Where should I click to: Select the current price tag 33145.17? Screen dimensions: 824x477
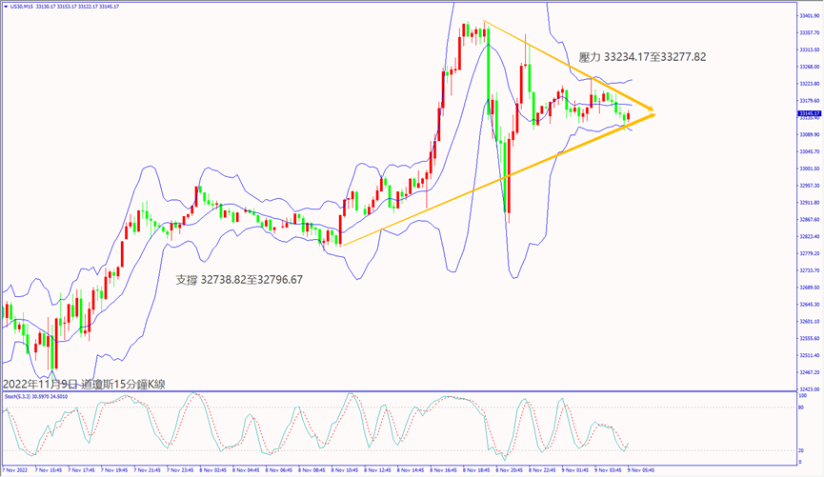(809, 113)
